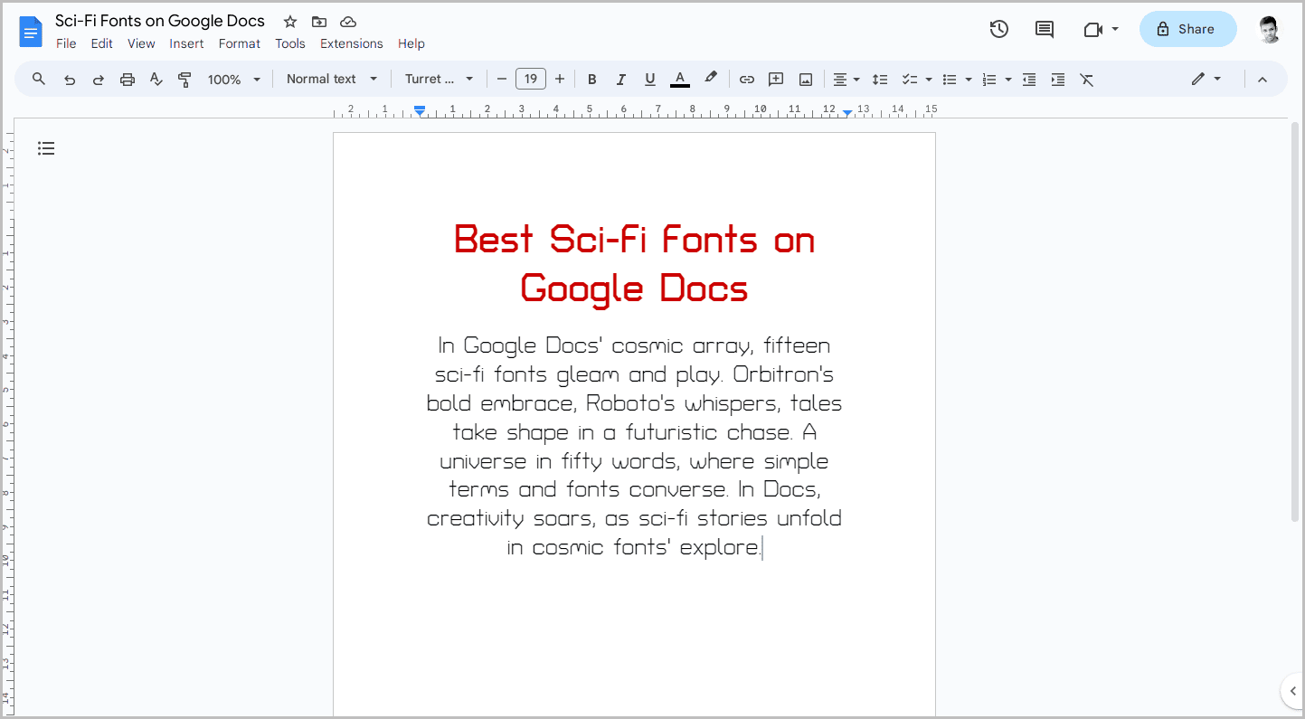The height and width of the screenshot is (719, 1305).
Task: Insert an image
Action: (805, 79)
